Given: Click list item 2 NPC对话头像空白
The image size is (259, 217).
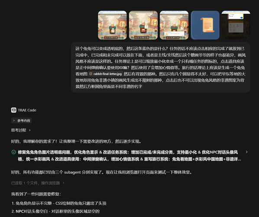Looking at the screenshot, I should 55,211.
